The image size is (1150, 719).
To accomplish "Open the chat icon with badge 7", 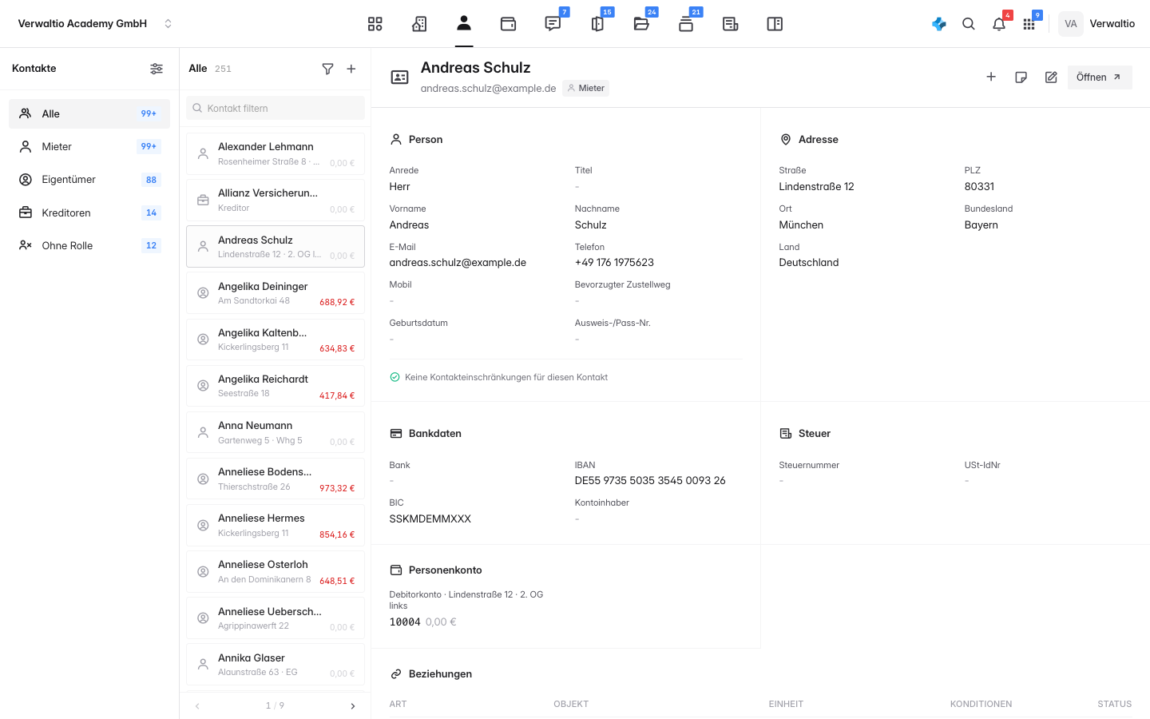I will 553,24.
